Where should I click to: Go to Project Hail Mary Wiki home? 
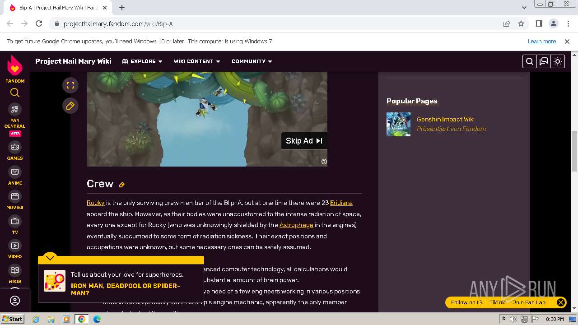73,61
